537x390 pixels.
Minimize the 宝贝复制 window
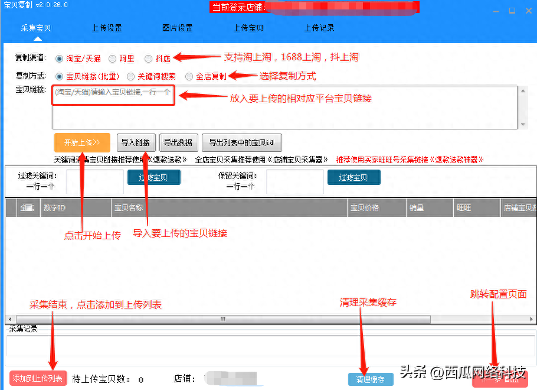click(496, 11)
